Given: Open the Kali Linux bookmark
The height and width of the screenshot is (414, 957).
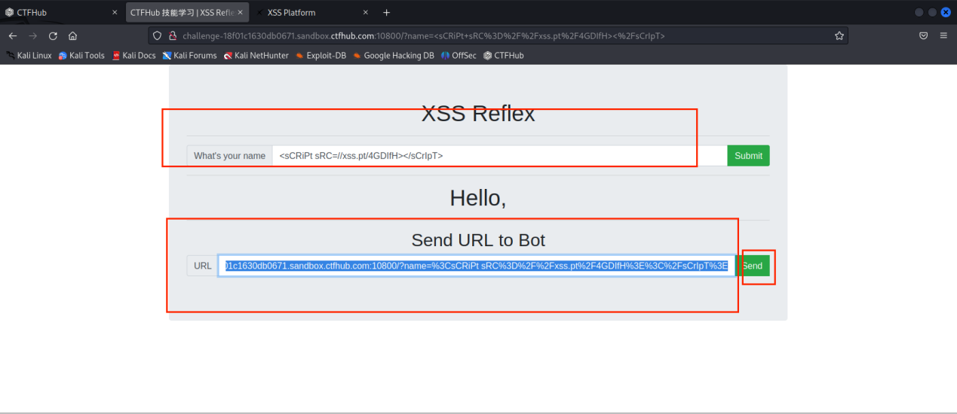Looking at the screenshot, I should (x=29, y=55).
